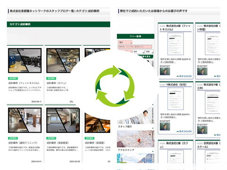Click the カテゴリ:成約事例 green header bar
227x170 pixels.
tap(59, 25)
